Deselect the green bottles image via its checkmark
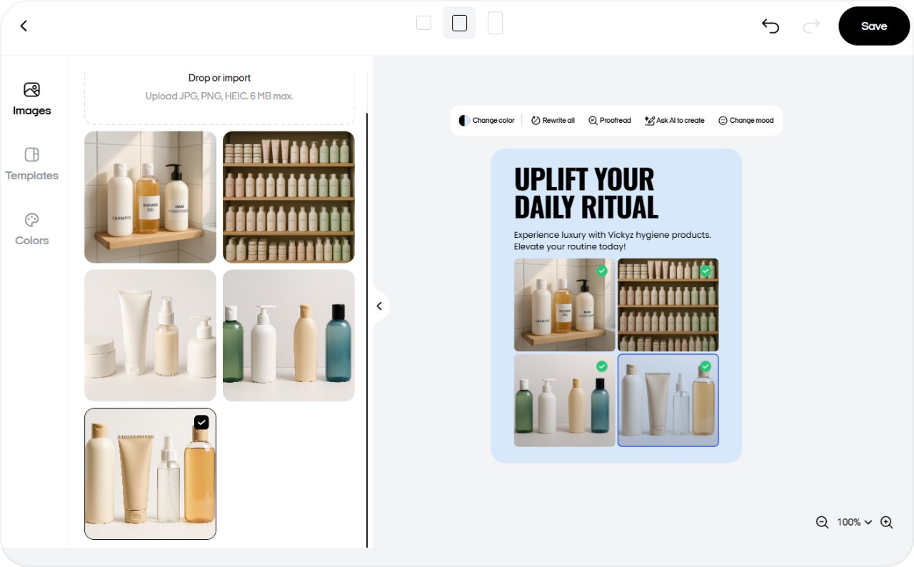This screenshot has height=567, width=914. [x=601, y=366]
